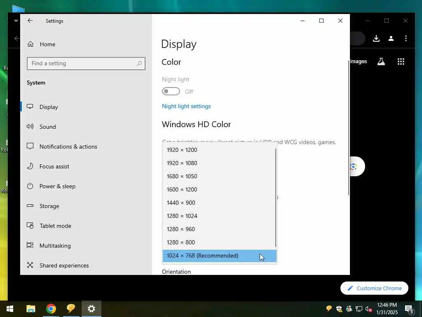The height and width of the screenshot is (317, 422).
Task: Open Google apps grid in Chrome
Action: [401, 62]
